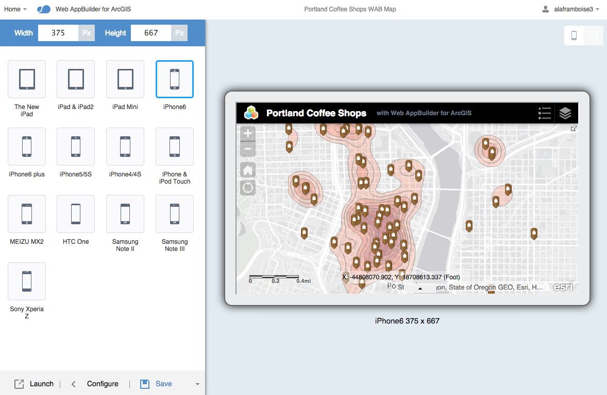Pick the iPhone4/4S device icon
The width and height of the screenshot is (607, 395).
tap(125, 147)
